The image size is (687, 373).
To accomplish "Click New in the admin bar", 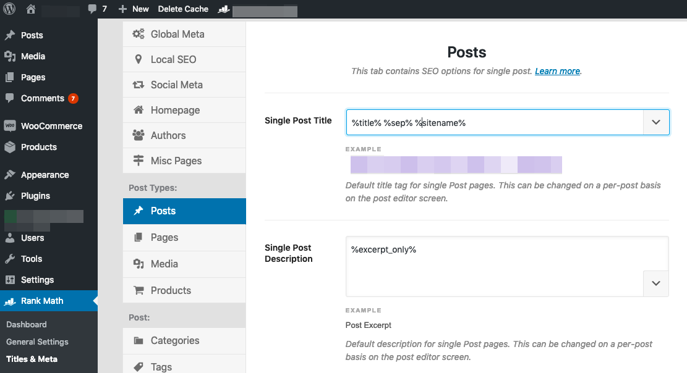I will (x=140, y=9).
